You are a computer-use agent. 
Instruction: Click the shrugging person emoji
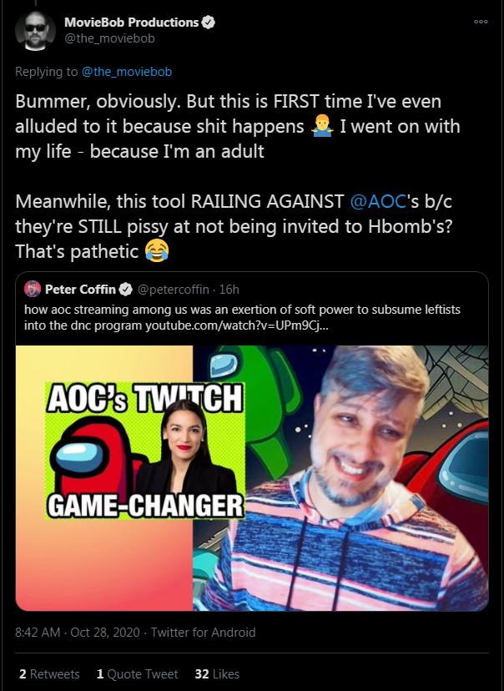[322, 127]
